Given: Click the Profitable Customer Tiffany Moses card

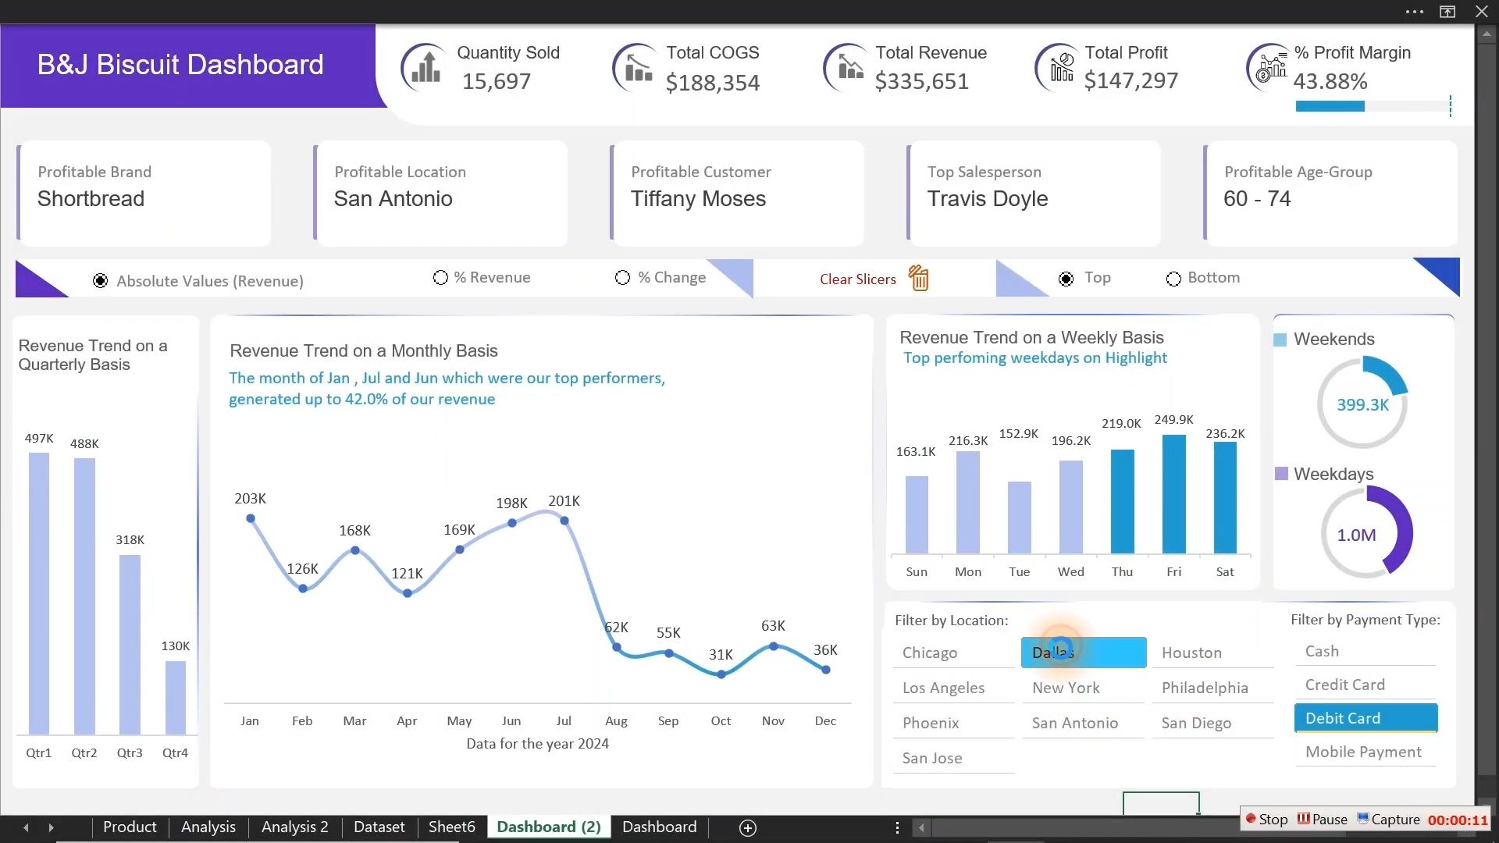Looking at the screenshot, I should [x=737, y=193].
